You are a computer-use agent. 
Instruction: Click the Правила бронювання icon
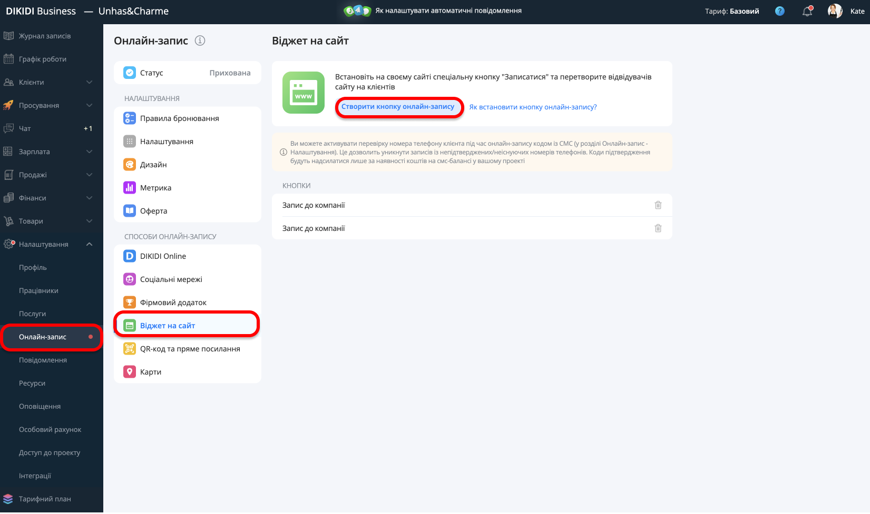[x=130, y=118]
